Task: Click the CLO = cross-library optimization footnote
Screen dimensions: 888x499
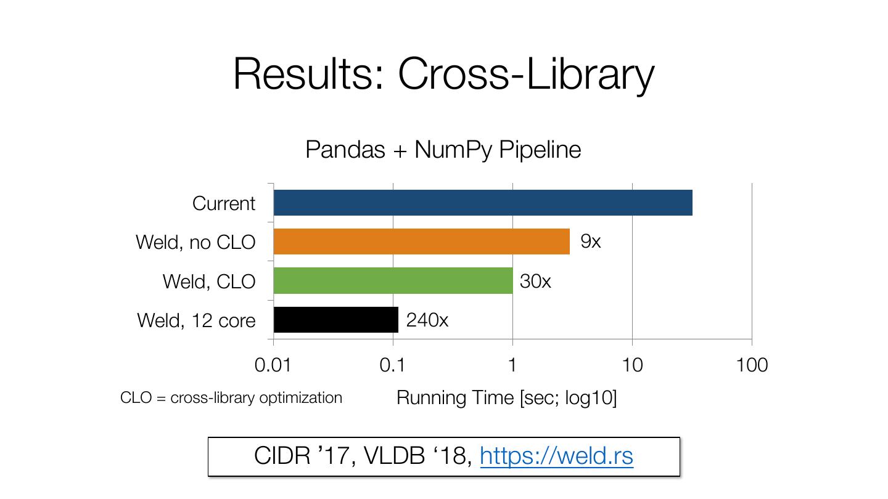Action: click(231, 398)
